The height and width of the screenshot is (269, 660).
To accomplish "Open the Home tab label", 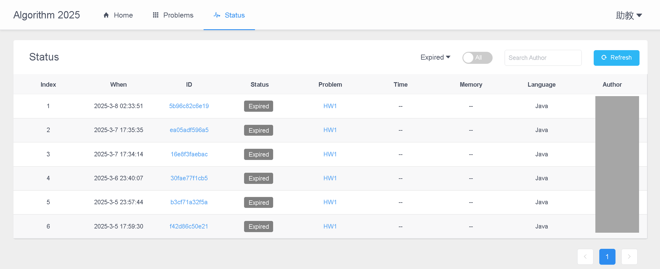I will [123, 15].
